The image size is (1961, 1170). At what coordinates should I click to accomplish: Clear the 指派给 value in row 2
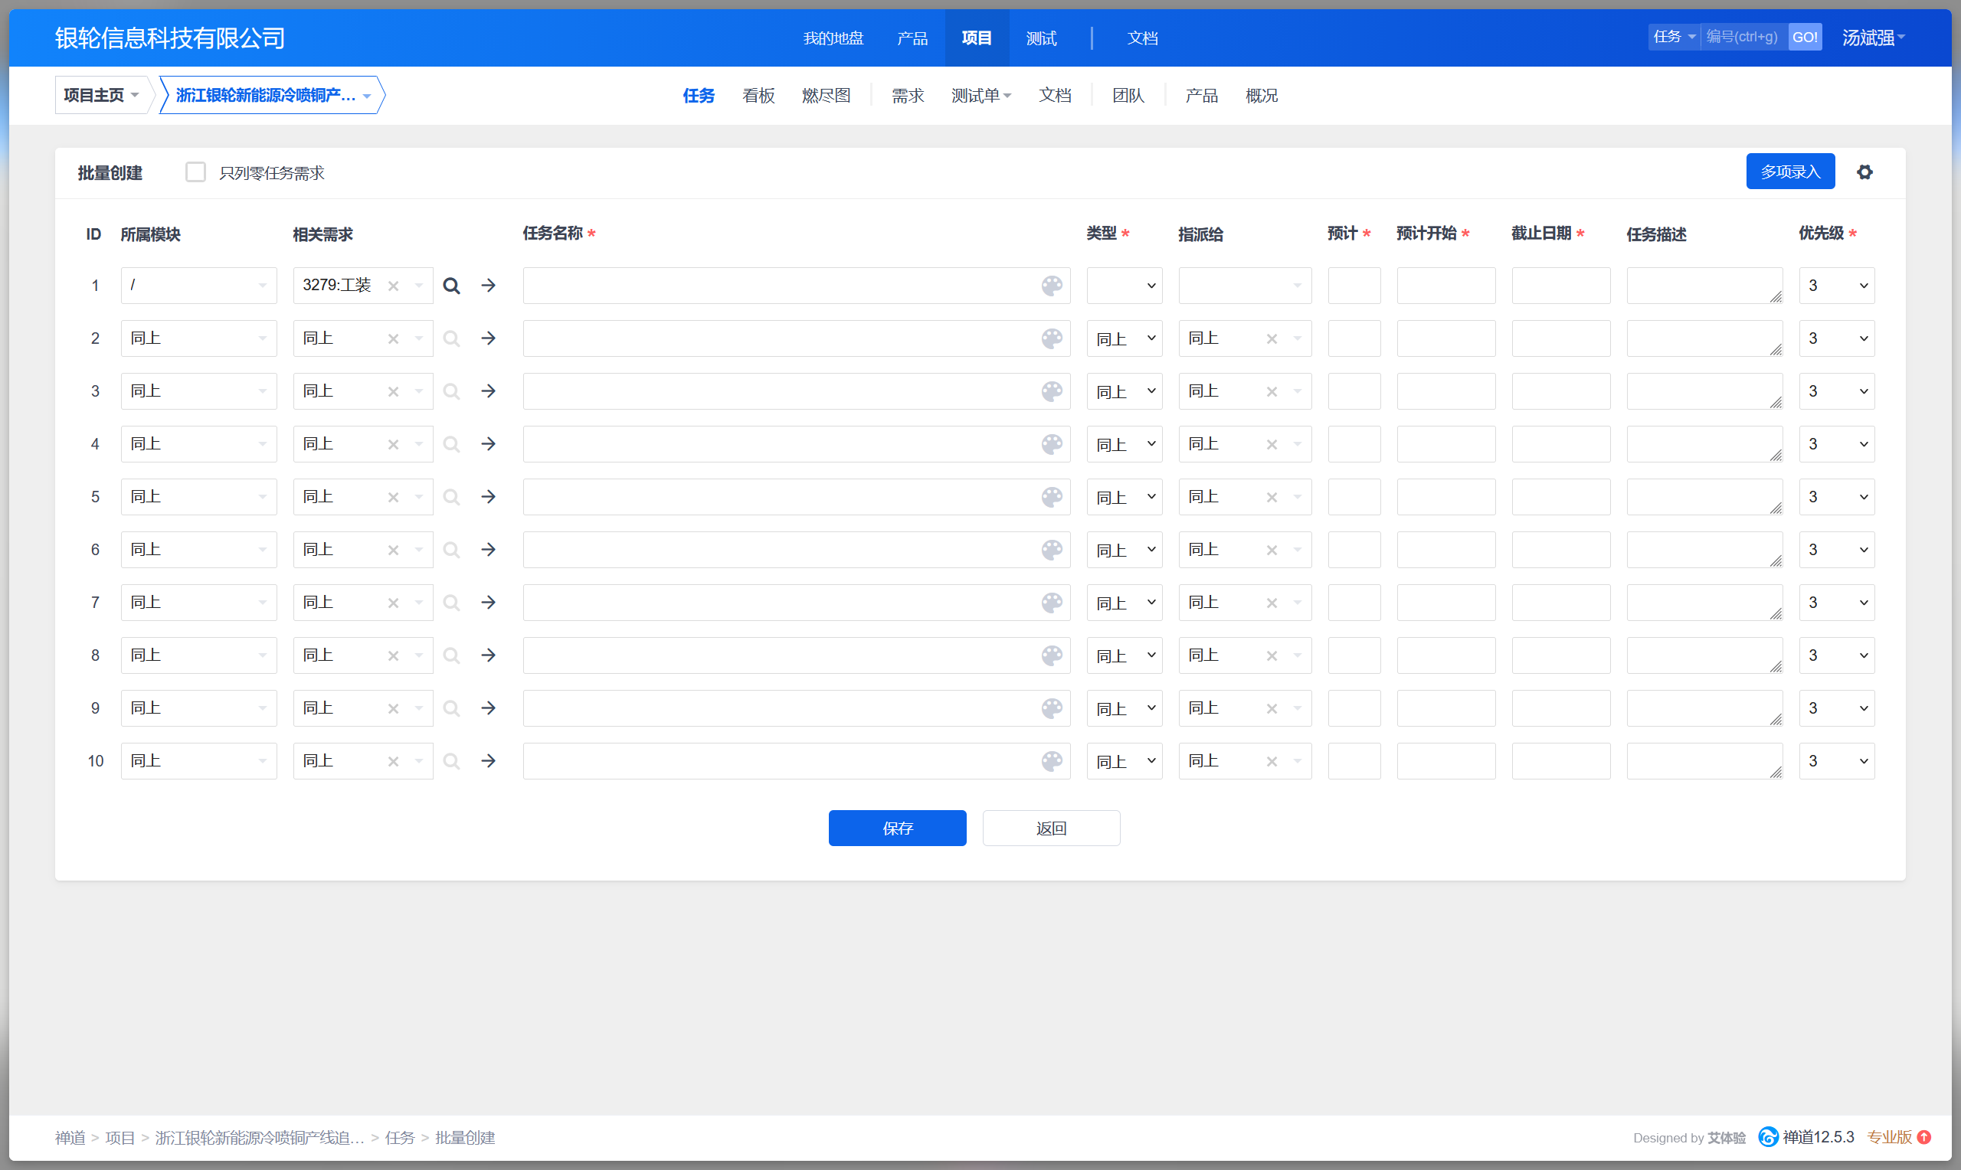[x=1272, y=339]
